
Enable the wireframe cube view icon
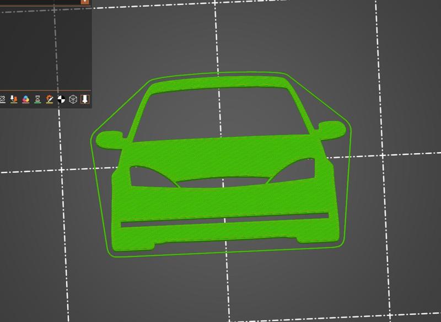pyautogui.click(x=73, y=99)
